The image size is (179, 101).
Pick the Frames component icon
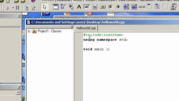[56, 7]
